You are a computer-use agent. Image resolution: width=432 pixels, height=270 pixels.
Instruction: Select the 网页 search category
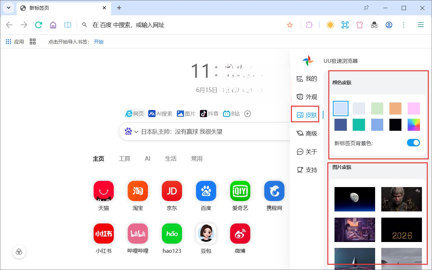135,114
